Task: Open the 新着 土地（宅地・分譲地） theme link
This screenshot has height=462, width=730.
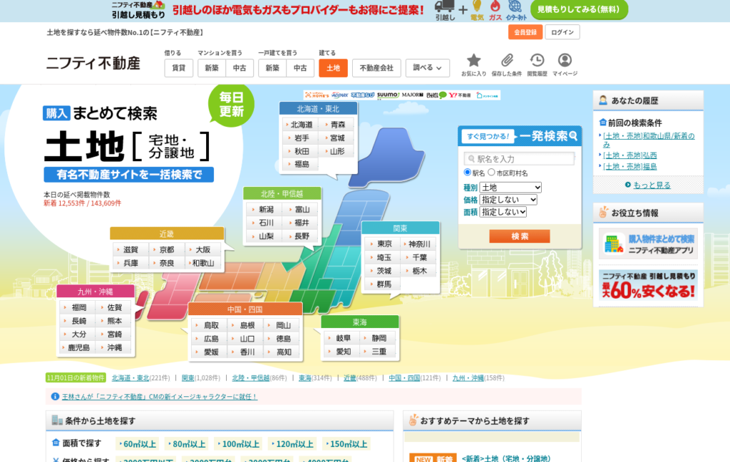Action: 506,458
